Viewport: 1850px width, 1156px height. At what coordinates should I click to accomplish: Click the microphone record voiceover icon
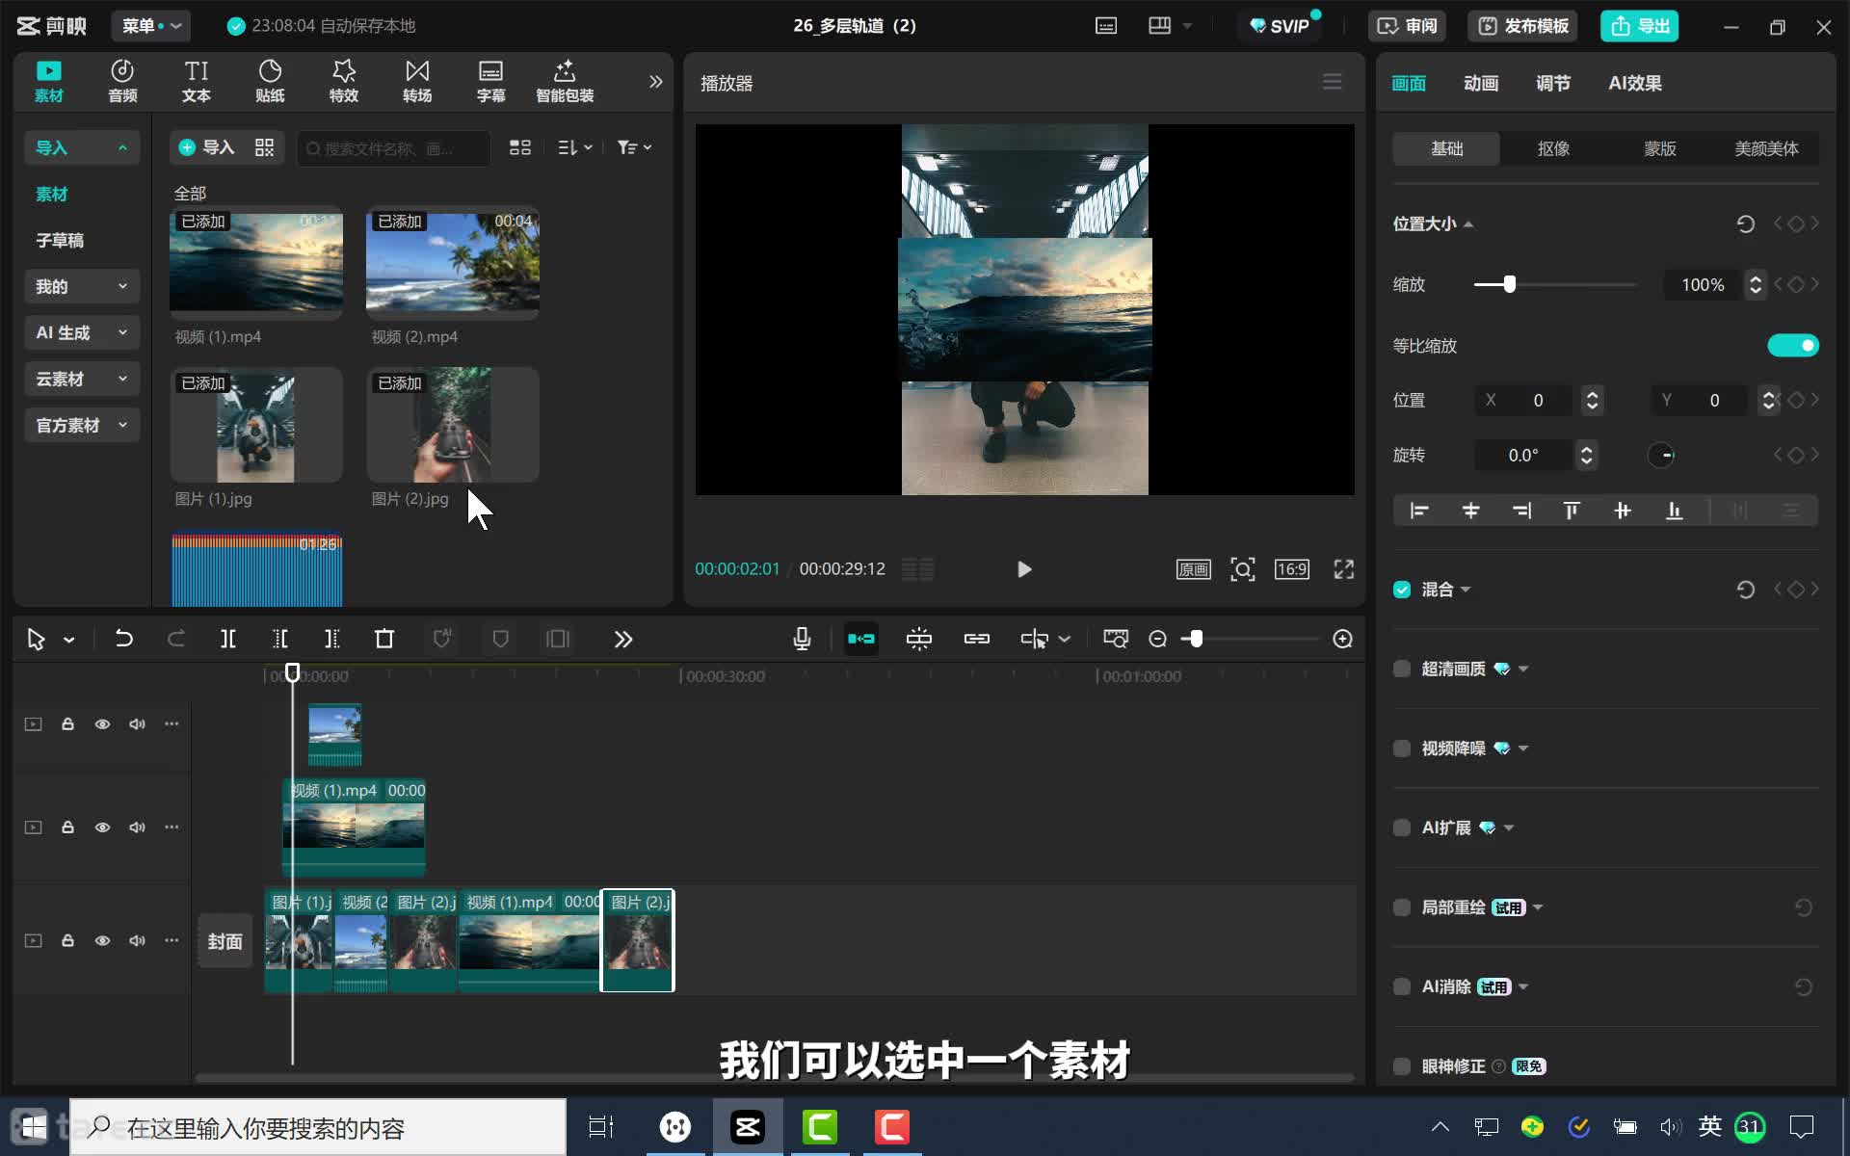pyautogui.click(x=802, y=639)
